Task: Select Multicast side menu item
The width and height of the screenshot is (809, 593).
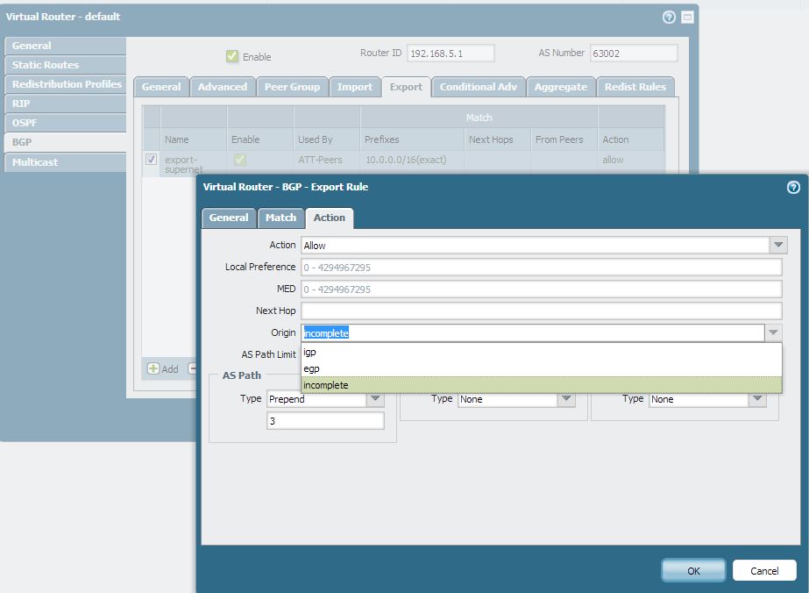Action: click(x=65, y=162)
